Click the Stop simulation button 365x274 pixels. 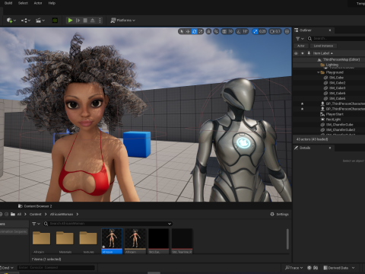tap(85, 21)
